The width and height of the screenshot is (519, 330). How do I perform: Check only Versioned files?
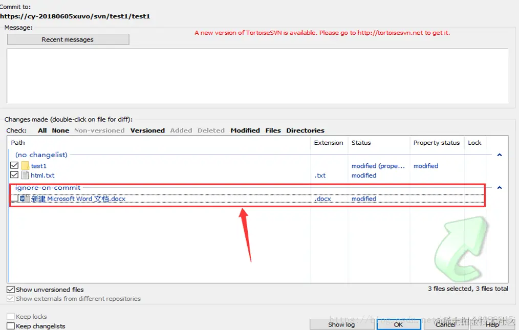147,130
